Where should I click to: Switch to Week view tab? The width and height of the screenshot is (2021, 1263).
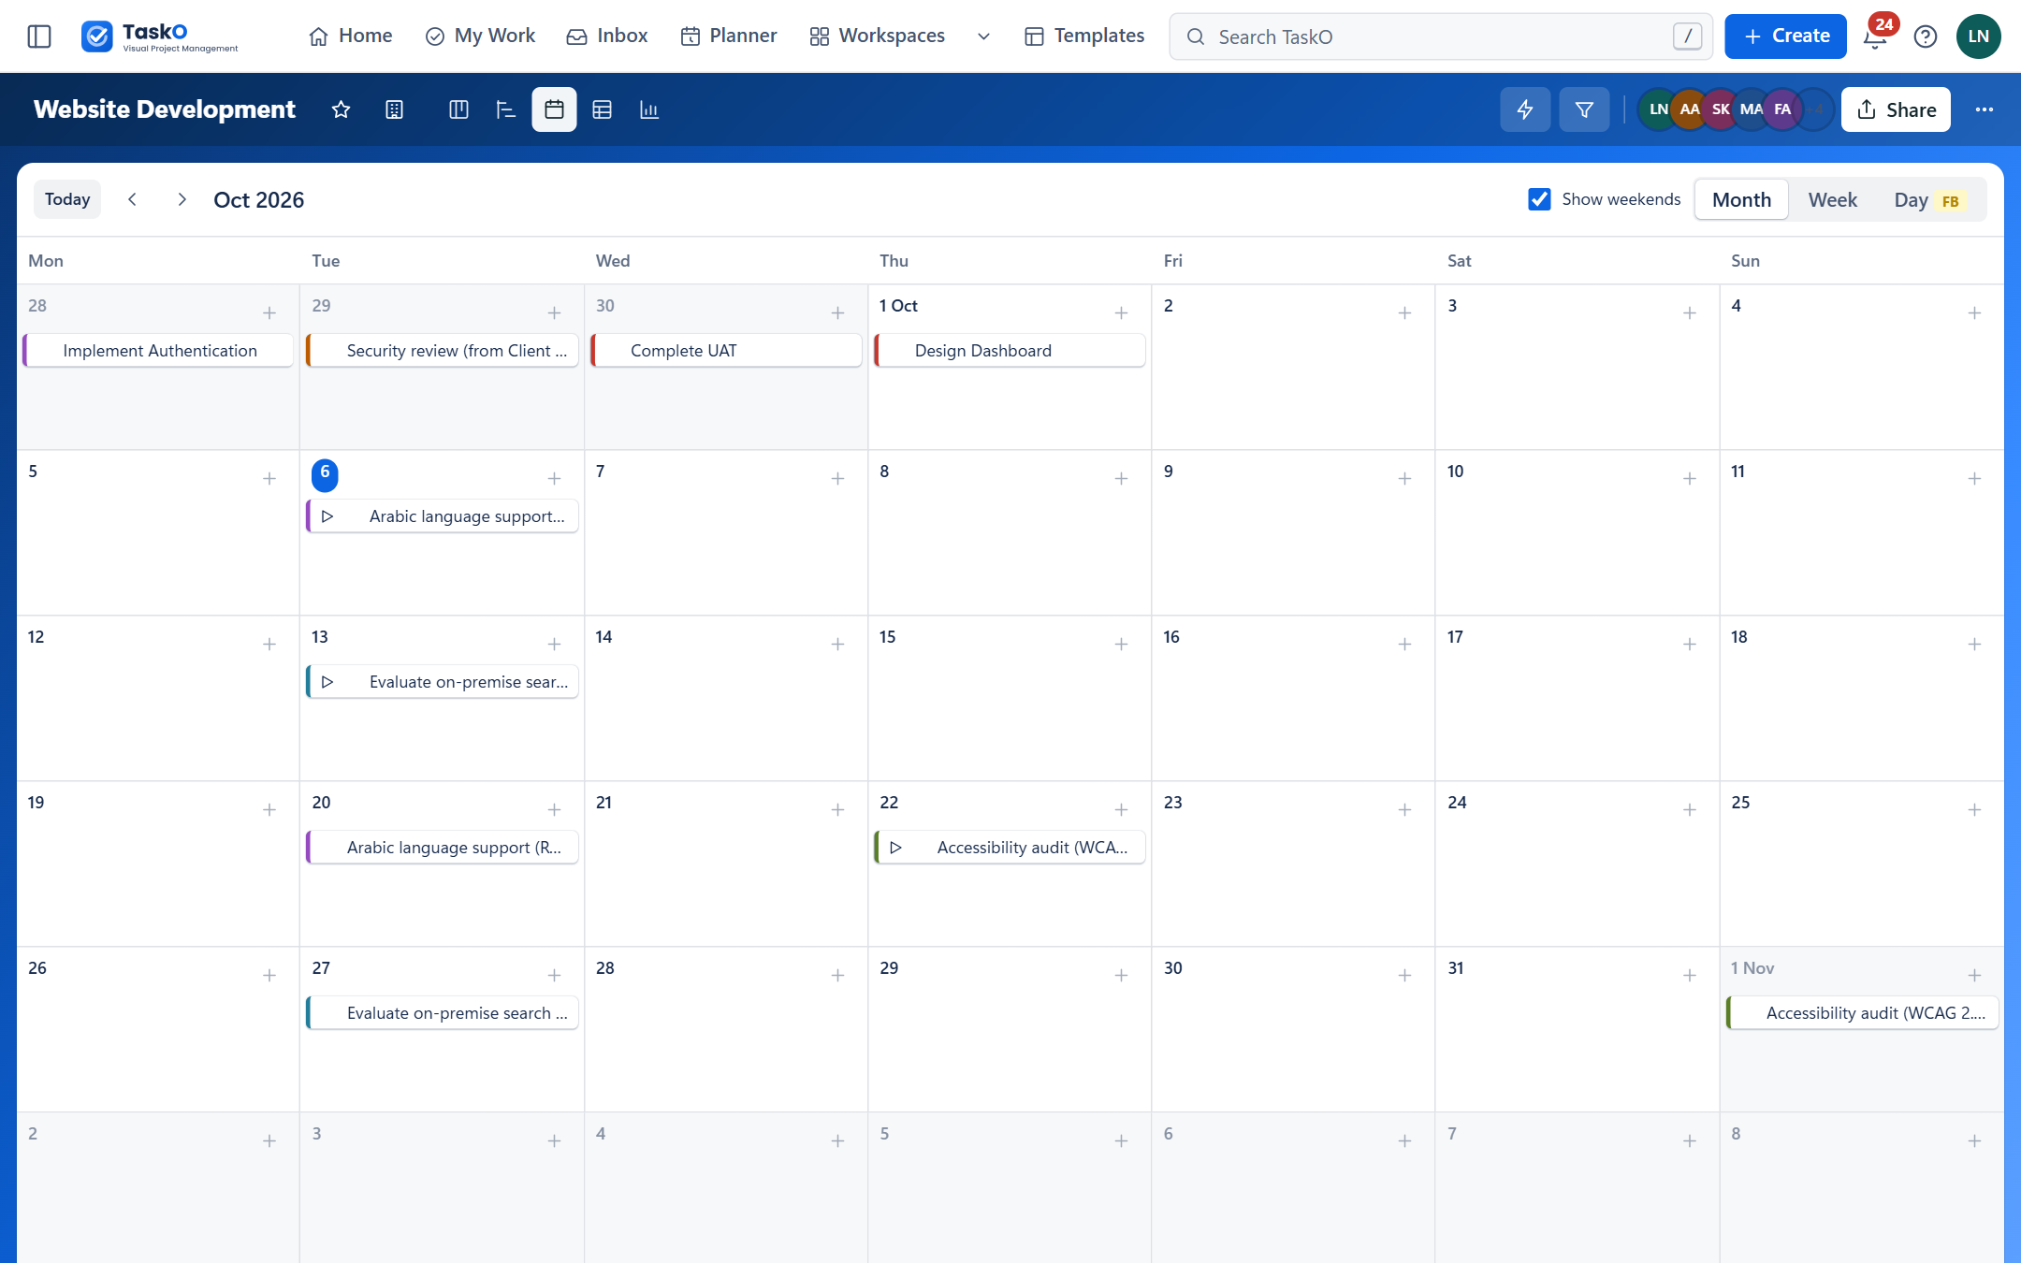(1833, 200)
